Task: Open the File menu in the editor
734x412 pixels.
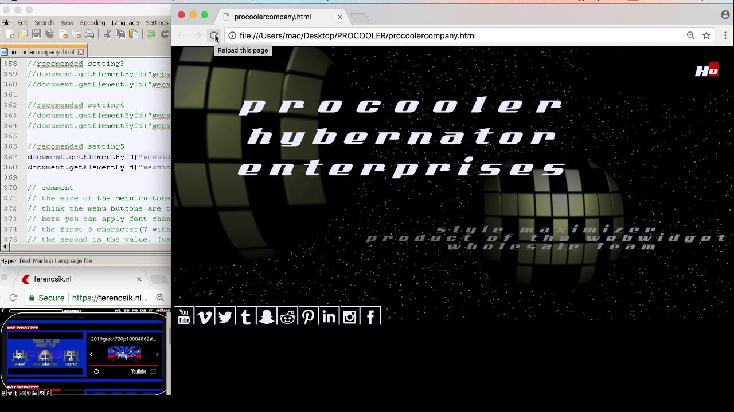Action: tap(6, 23)
